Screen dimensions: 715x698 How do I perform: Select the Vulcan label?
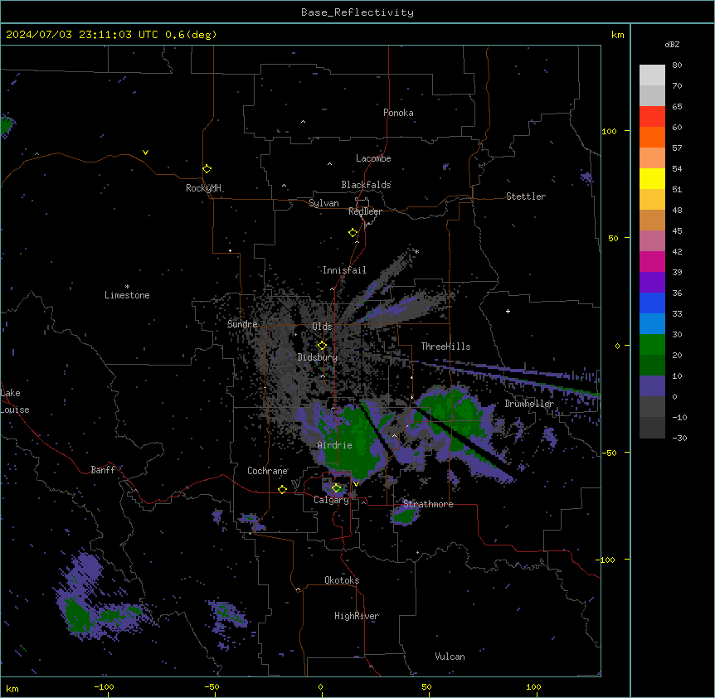point(450,657)
